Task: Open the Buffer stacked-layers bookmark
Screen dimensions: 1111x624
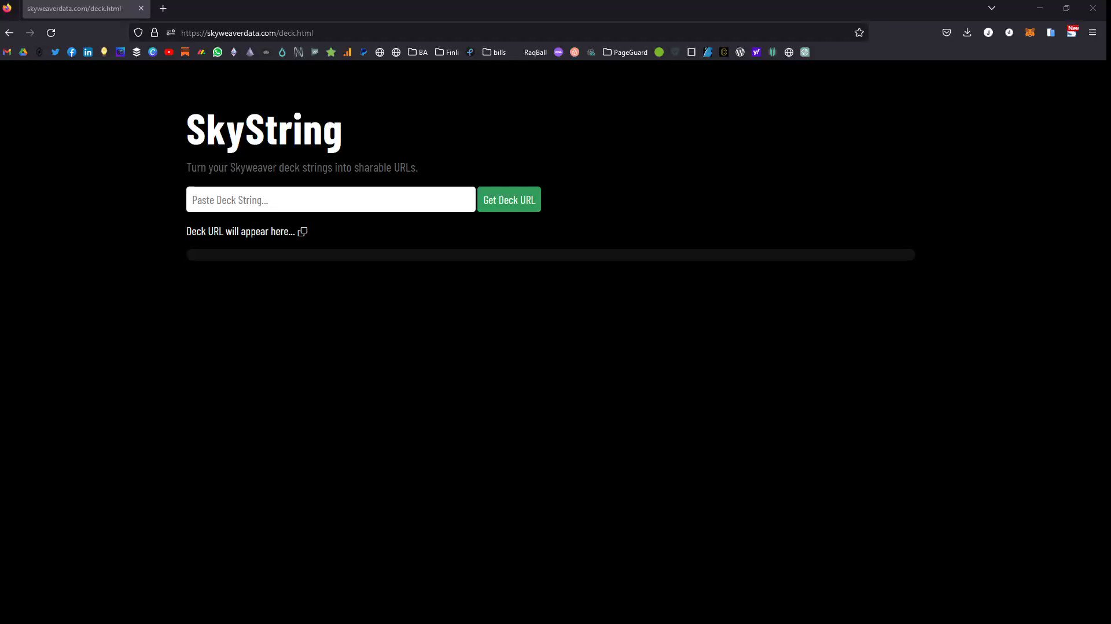Action: click(137, 52)
